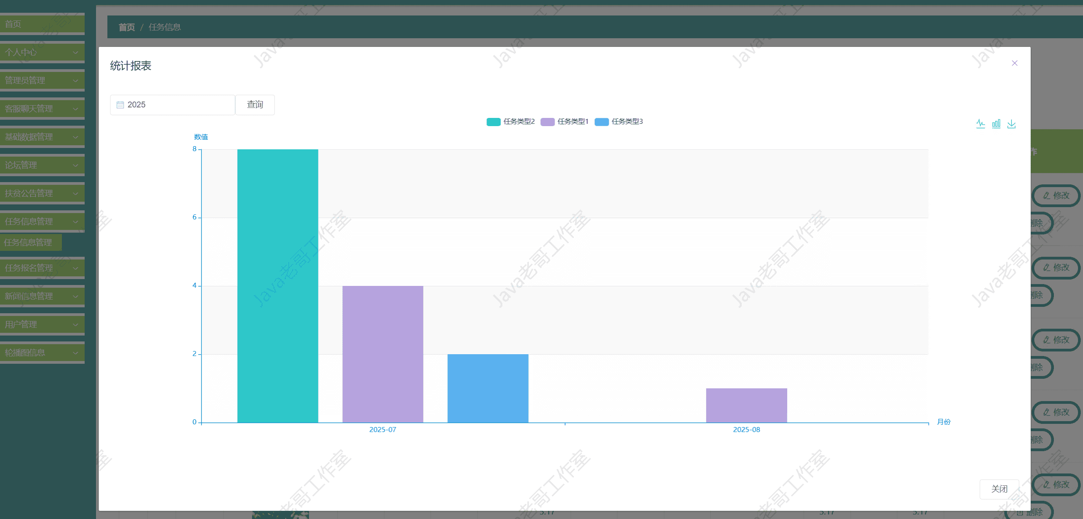1083x519 pixels.
Task: Switch chart to bar view icon
Action: coord(996,124)
